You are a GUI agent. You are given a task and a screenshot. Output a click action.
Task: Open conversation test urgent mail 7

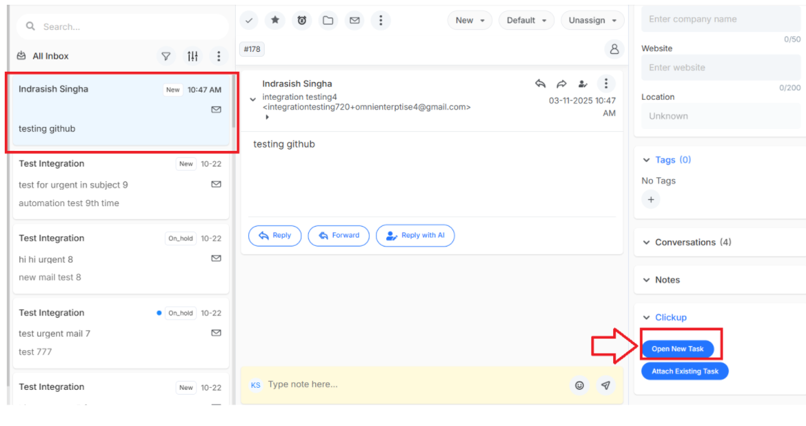point(121,334)
